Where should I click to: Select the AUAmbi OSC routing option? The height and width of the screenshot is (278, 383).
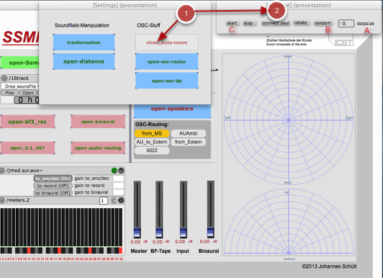coord(189,133)
